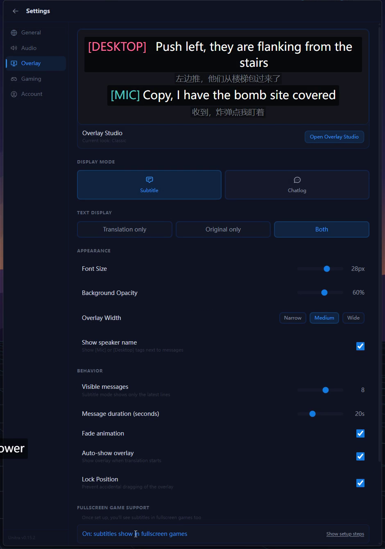385x549 pixels.
Task: Click the DISPLAY MODE heading
Action: pos(96,162)
